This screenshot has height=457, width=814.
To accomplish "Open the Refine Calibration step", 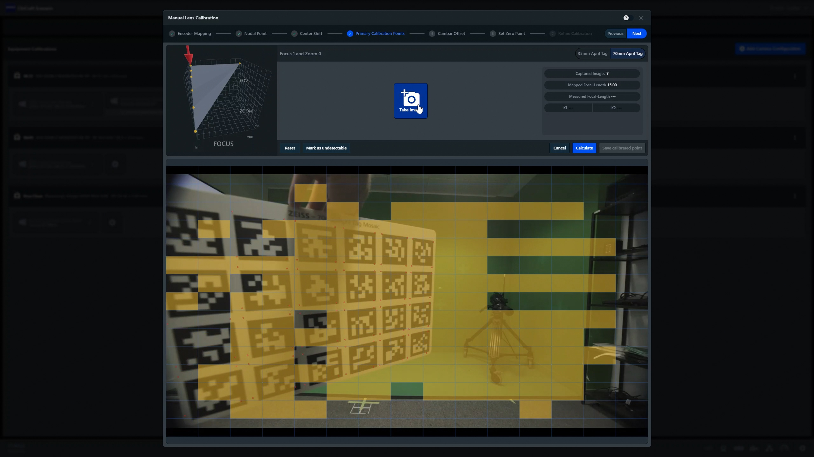I will [x=571, y=33].
